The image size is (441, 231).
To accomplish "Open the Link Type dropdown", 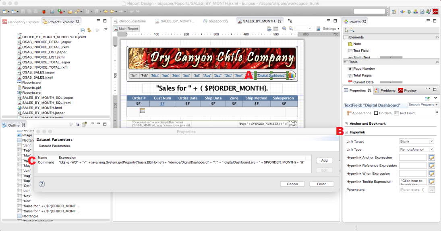I will [416, 149].
